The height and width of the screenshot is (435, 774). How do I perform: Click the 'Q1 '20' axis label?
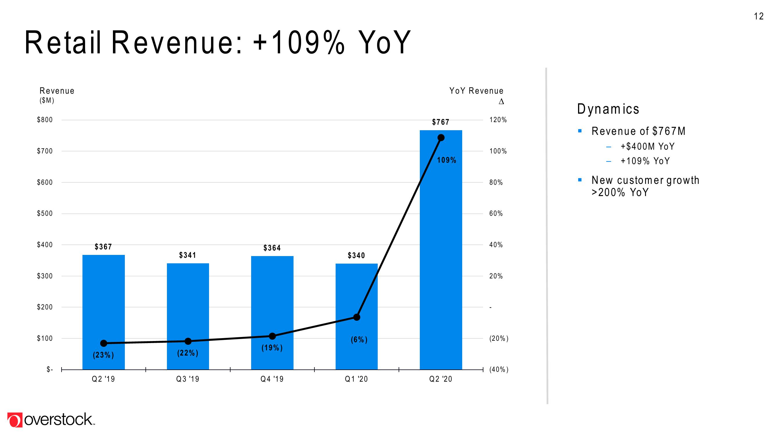[x=356, y=379]
